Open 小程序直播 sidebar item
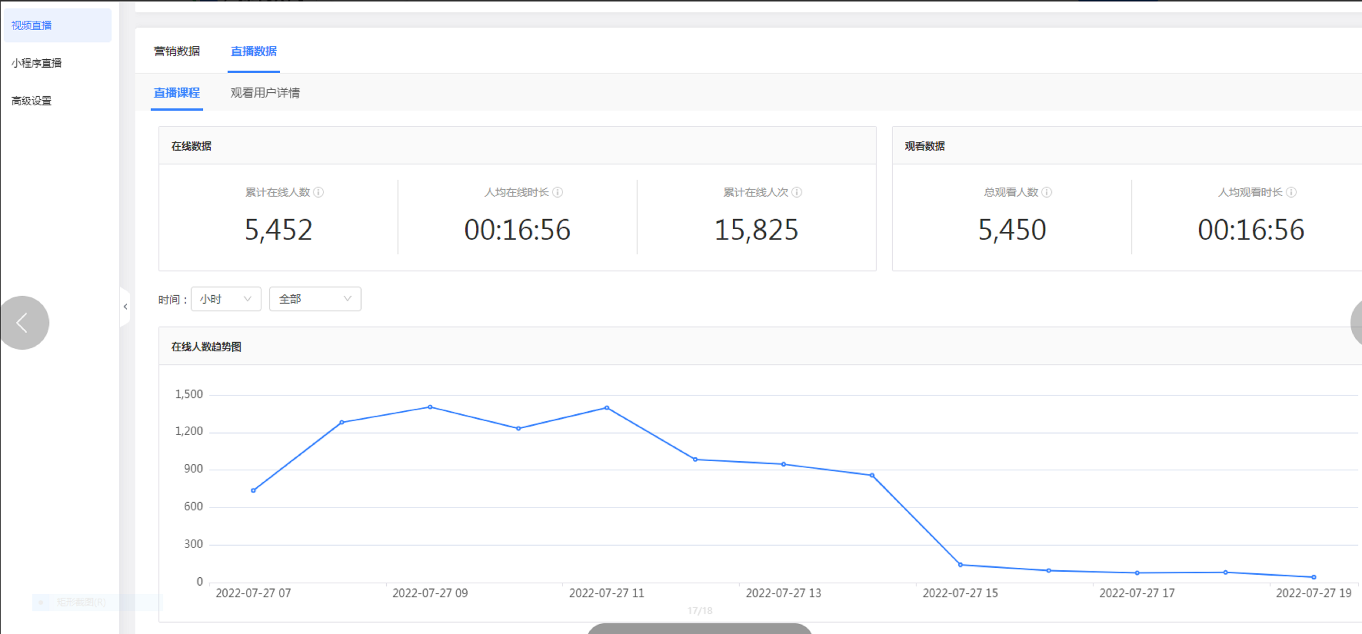The image size is (1362, 634). 37,63
